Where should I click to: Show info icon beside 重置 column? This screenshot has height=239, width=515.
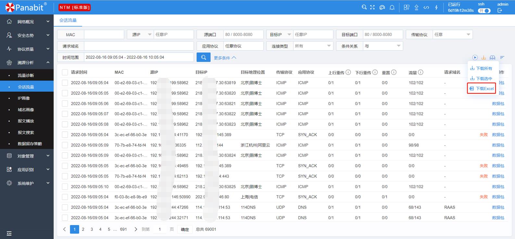click(394, 72)
